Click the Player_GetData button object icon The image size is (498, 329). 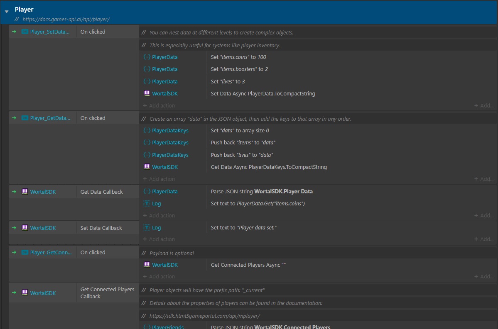(25, 118)
